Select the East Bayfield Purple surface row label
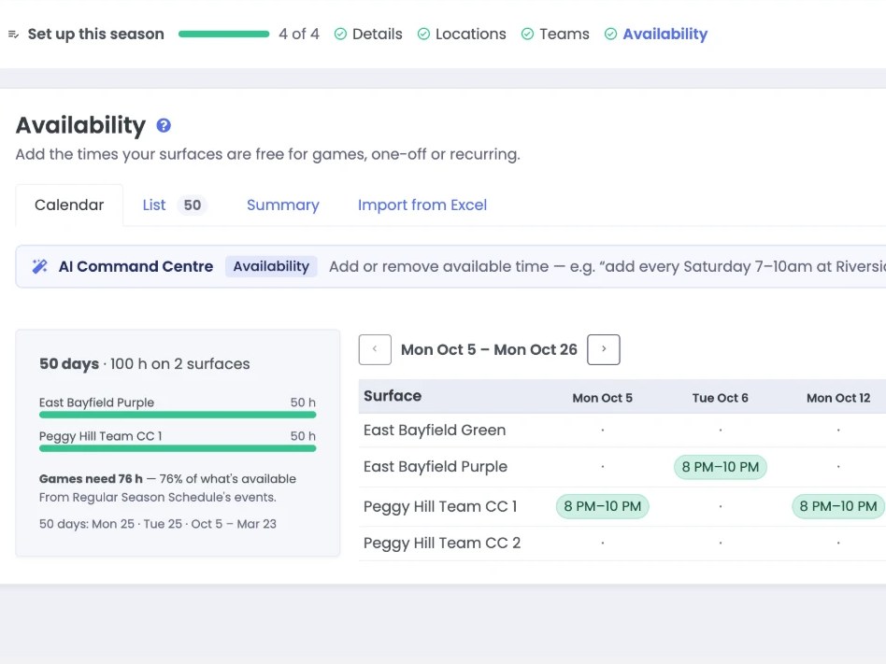886x664 pixels. (x=436, y=467)
